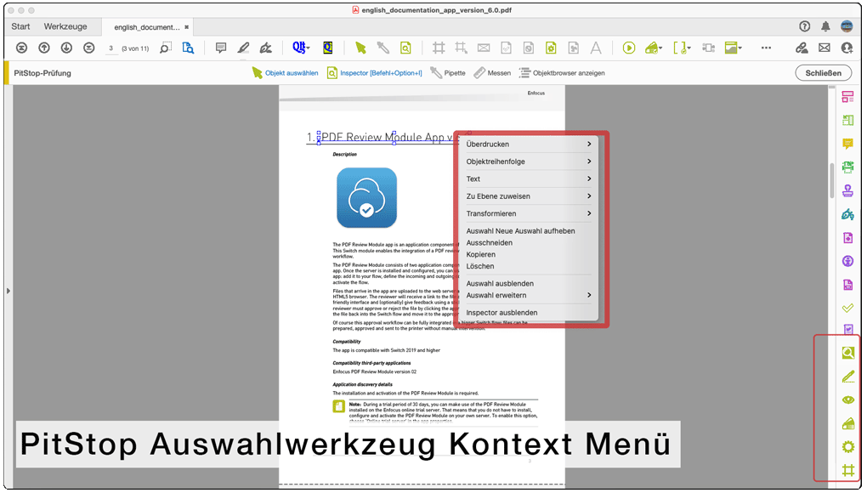The image size is (867, 493).
Task: Choose Auswahl ausblenden
Action: [x=529, y=284]
